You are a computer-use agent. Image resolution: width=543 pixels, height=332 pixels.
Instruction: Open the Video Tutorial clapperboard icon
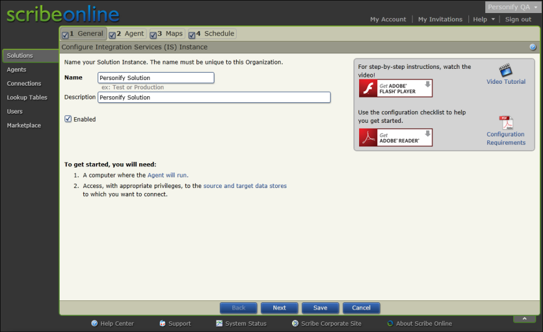click(x=506, y=70)
